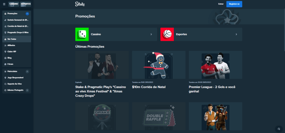Click the icon beside Afiliados
The image size is (285, 133).
tap(5, 45)
